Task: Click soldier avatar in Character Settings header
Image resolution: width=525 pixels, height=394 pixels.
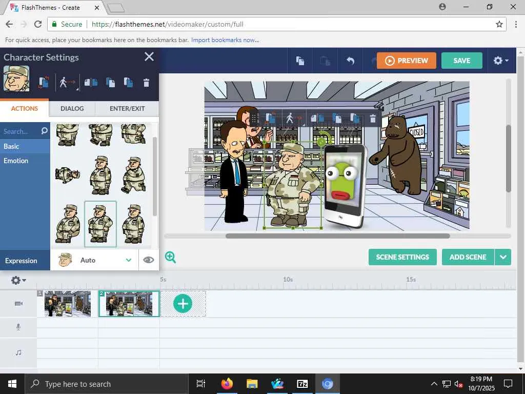Action: point(16,79)
